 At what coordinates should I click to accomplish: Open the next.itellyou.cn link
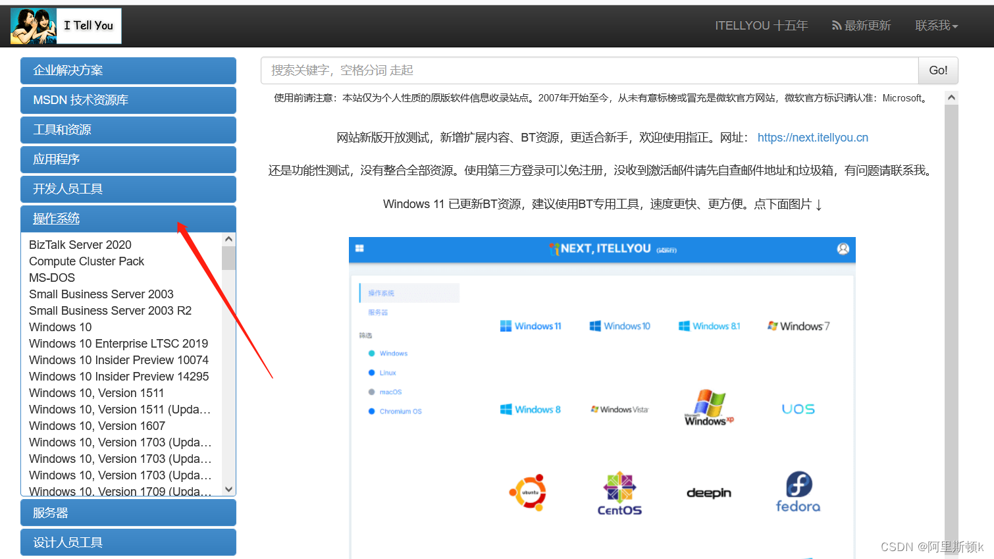(x=813, y=138)
